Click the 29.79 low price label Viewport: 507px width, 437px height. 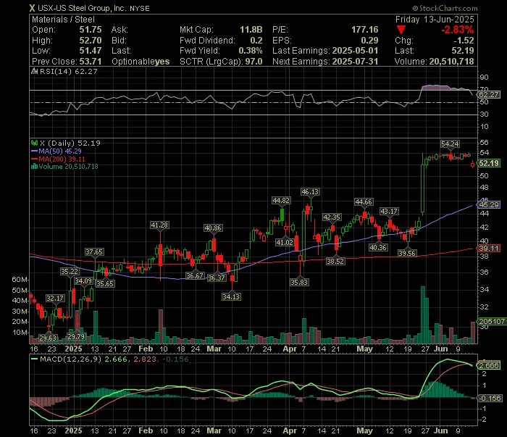tap(76, 336)
